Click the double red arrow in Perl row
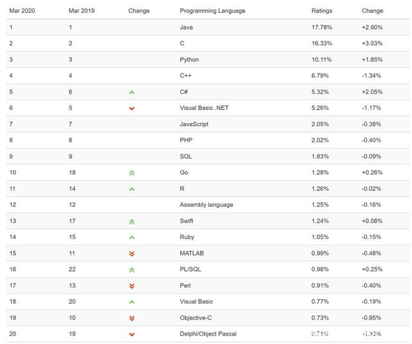Viewport: 412px width, 344px height. (x=132, y=286)
